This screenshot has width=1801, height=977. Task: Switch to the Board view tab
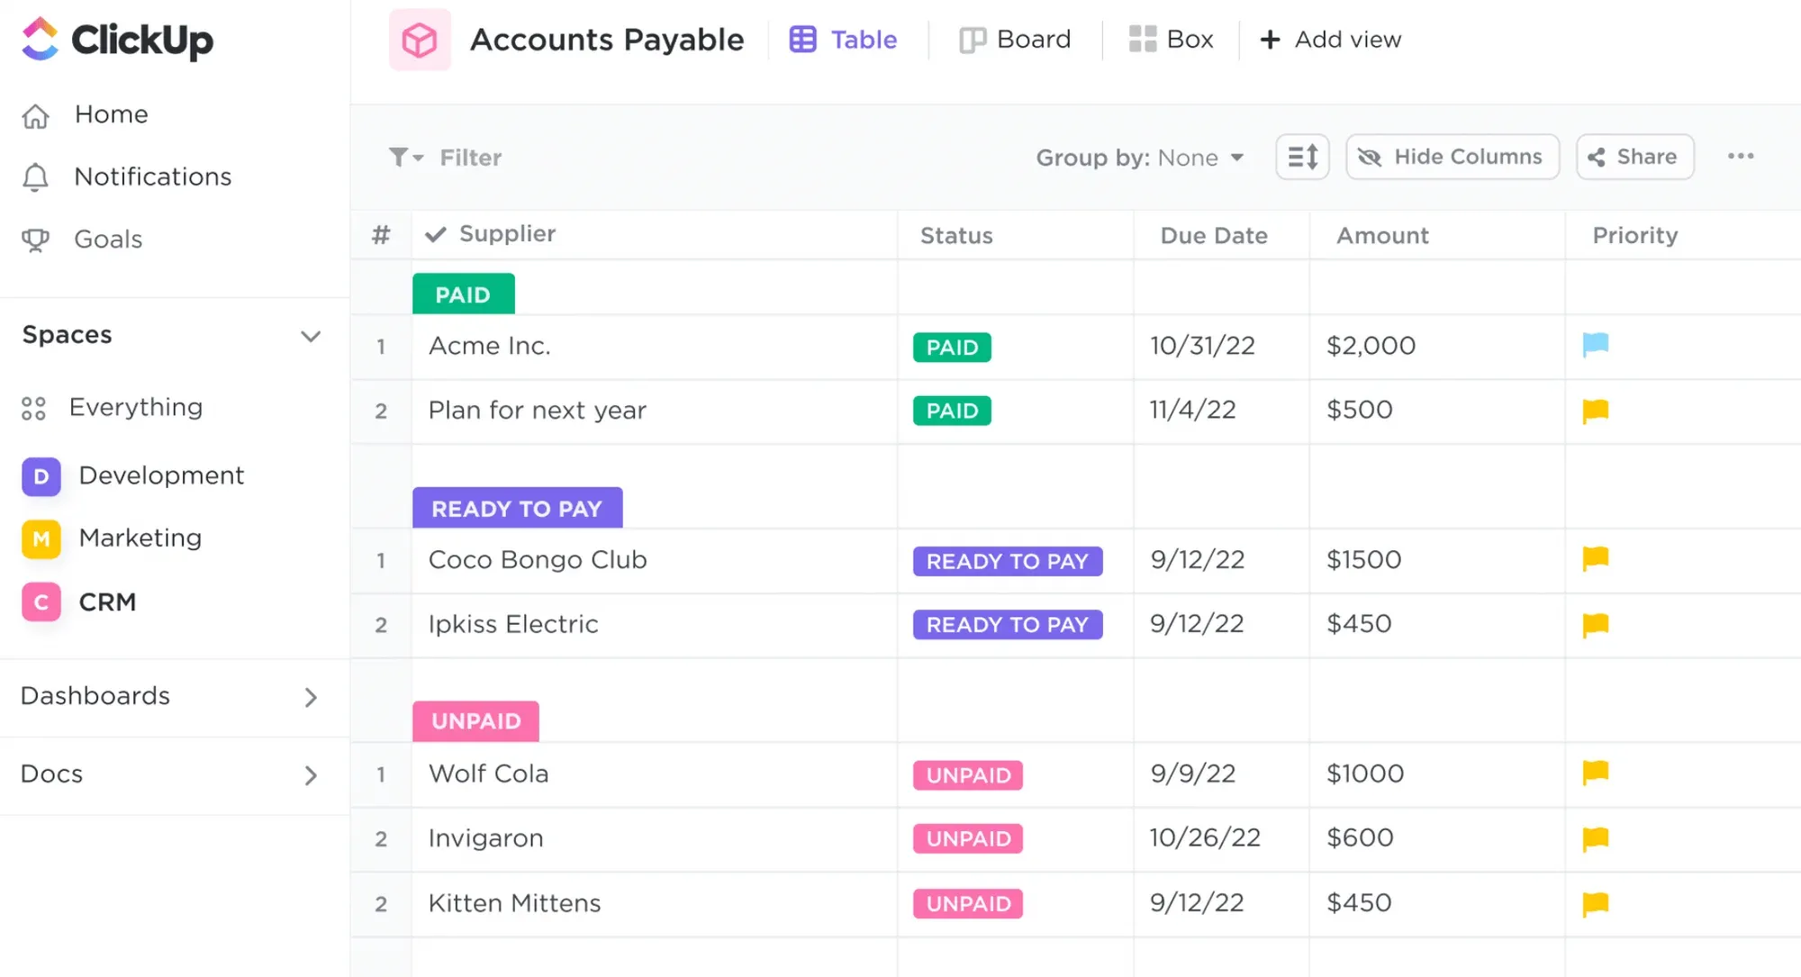(x=1015, y=40)
